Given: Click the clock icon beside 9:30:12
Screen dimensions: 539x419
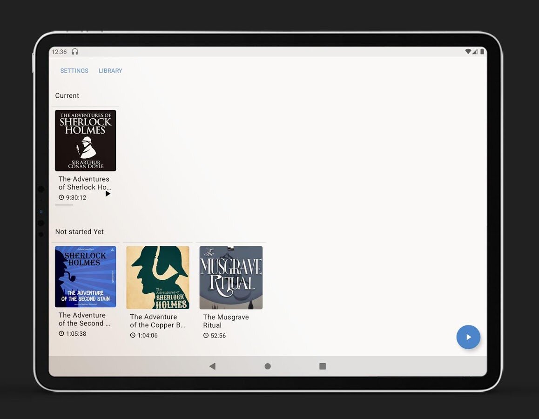Looking at the screenshot, I should click(61, 197).
